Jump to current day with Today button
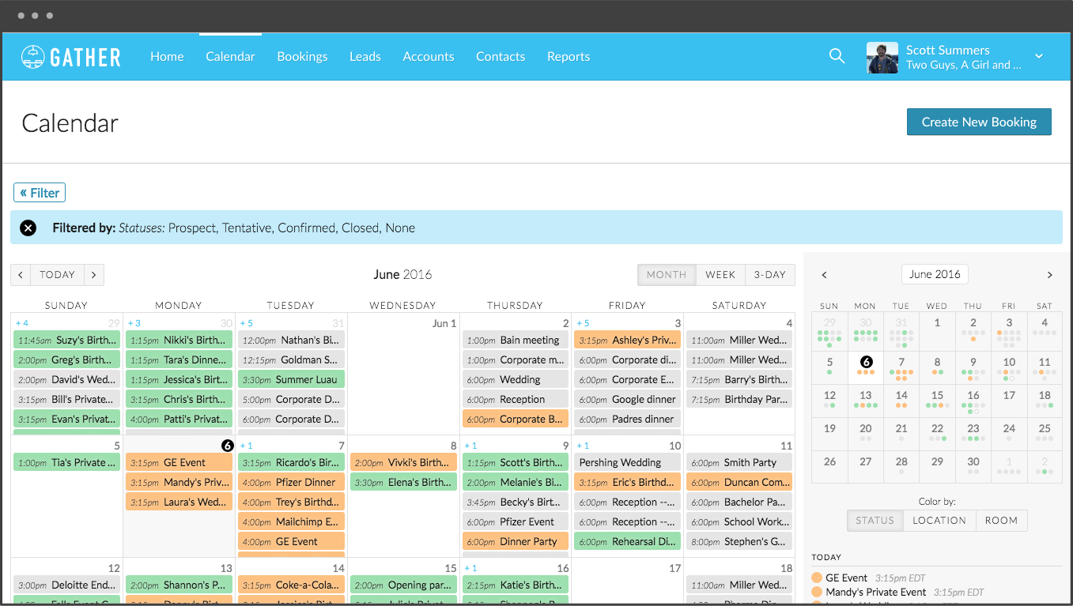 (57, 275)
